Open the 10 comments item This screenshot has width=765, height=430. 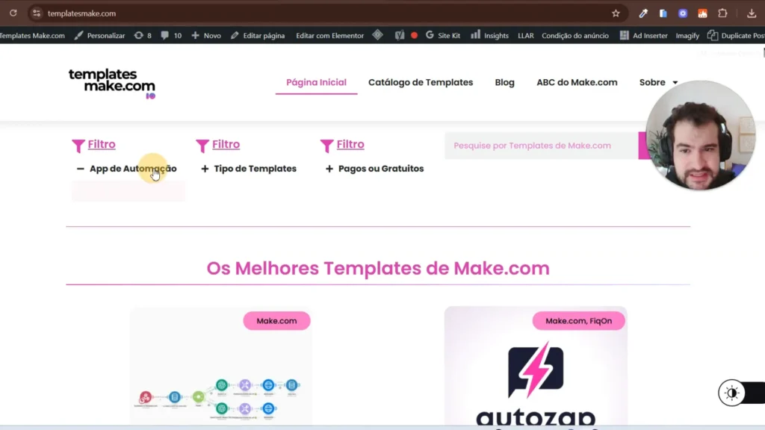click(171, 36)
